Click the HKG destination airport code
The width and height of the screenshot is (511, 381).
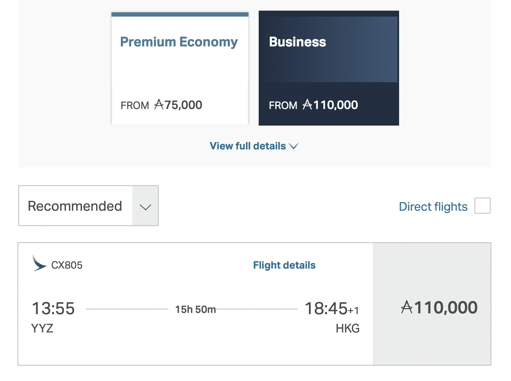click(x=347, y=329)
